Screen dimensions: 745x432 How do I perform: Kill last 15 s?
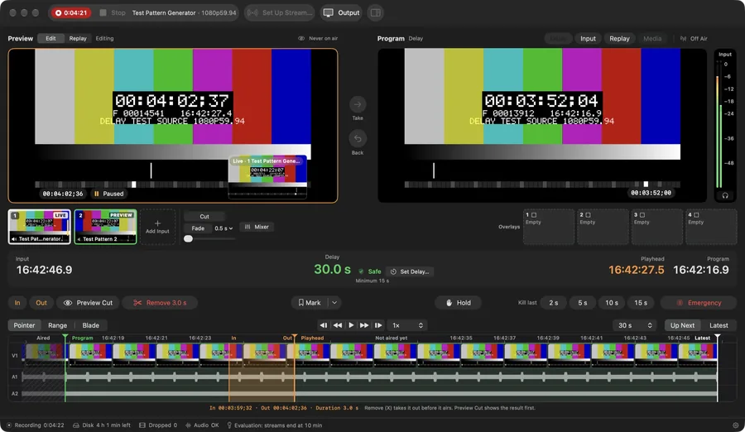click(x=641, y=303)
